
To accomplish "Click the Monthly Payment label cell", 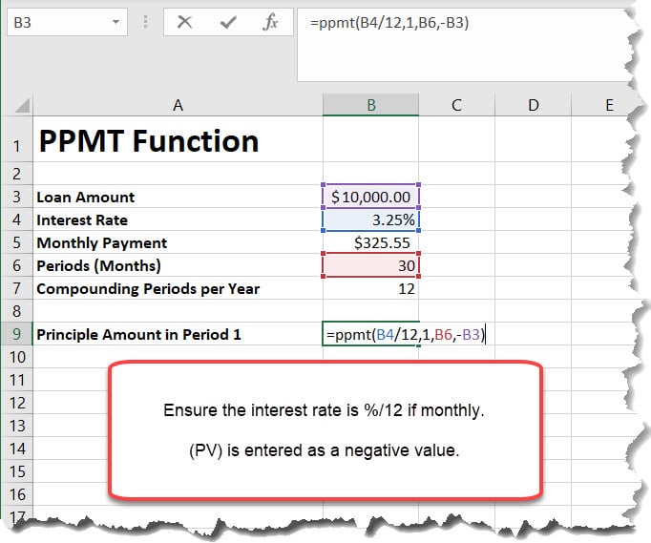I will point(178,242).
